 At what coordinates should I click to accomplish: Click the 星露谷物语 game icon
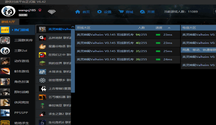pos(42,46)
